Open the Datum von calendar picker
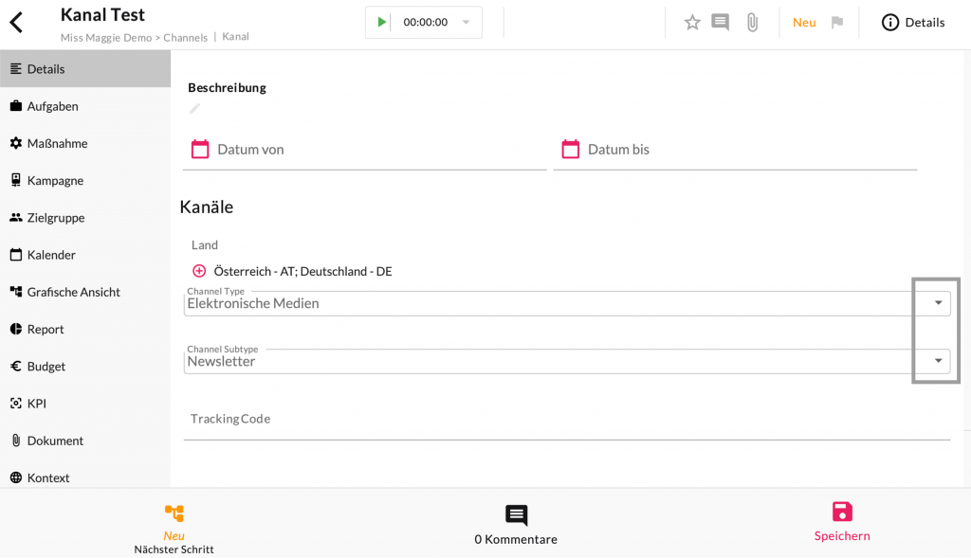 tap(200, 149)
